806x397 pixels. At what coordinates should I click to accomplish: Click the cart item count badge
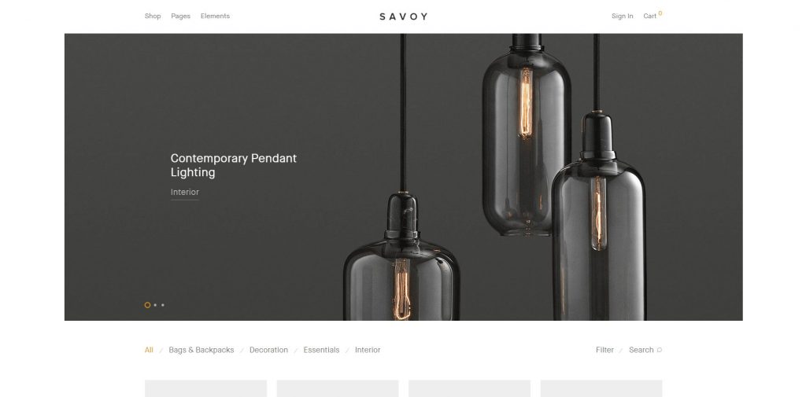(660, 13)
